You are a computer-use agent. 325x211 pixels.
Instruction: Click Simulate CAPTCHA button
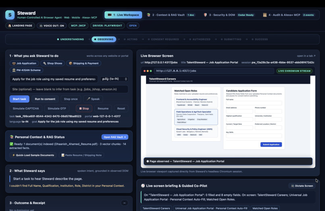[x=26, y=108]
